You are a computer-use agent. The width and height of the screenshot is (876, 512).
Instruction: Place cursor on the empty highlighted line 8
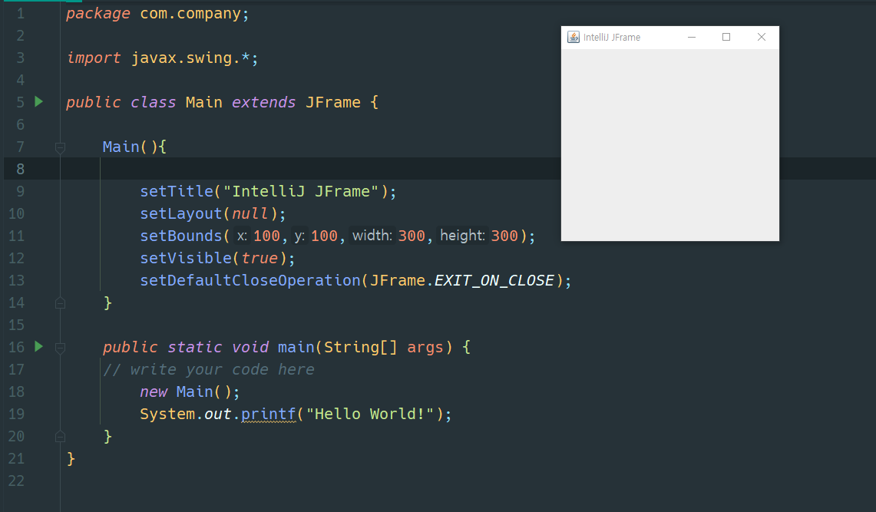click(x=439, y=169)
